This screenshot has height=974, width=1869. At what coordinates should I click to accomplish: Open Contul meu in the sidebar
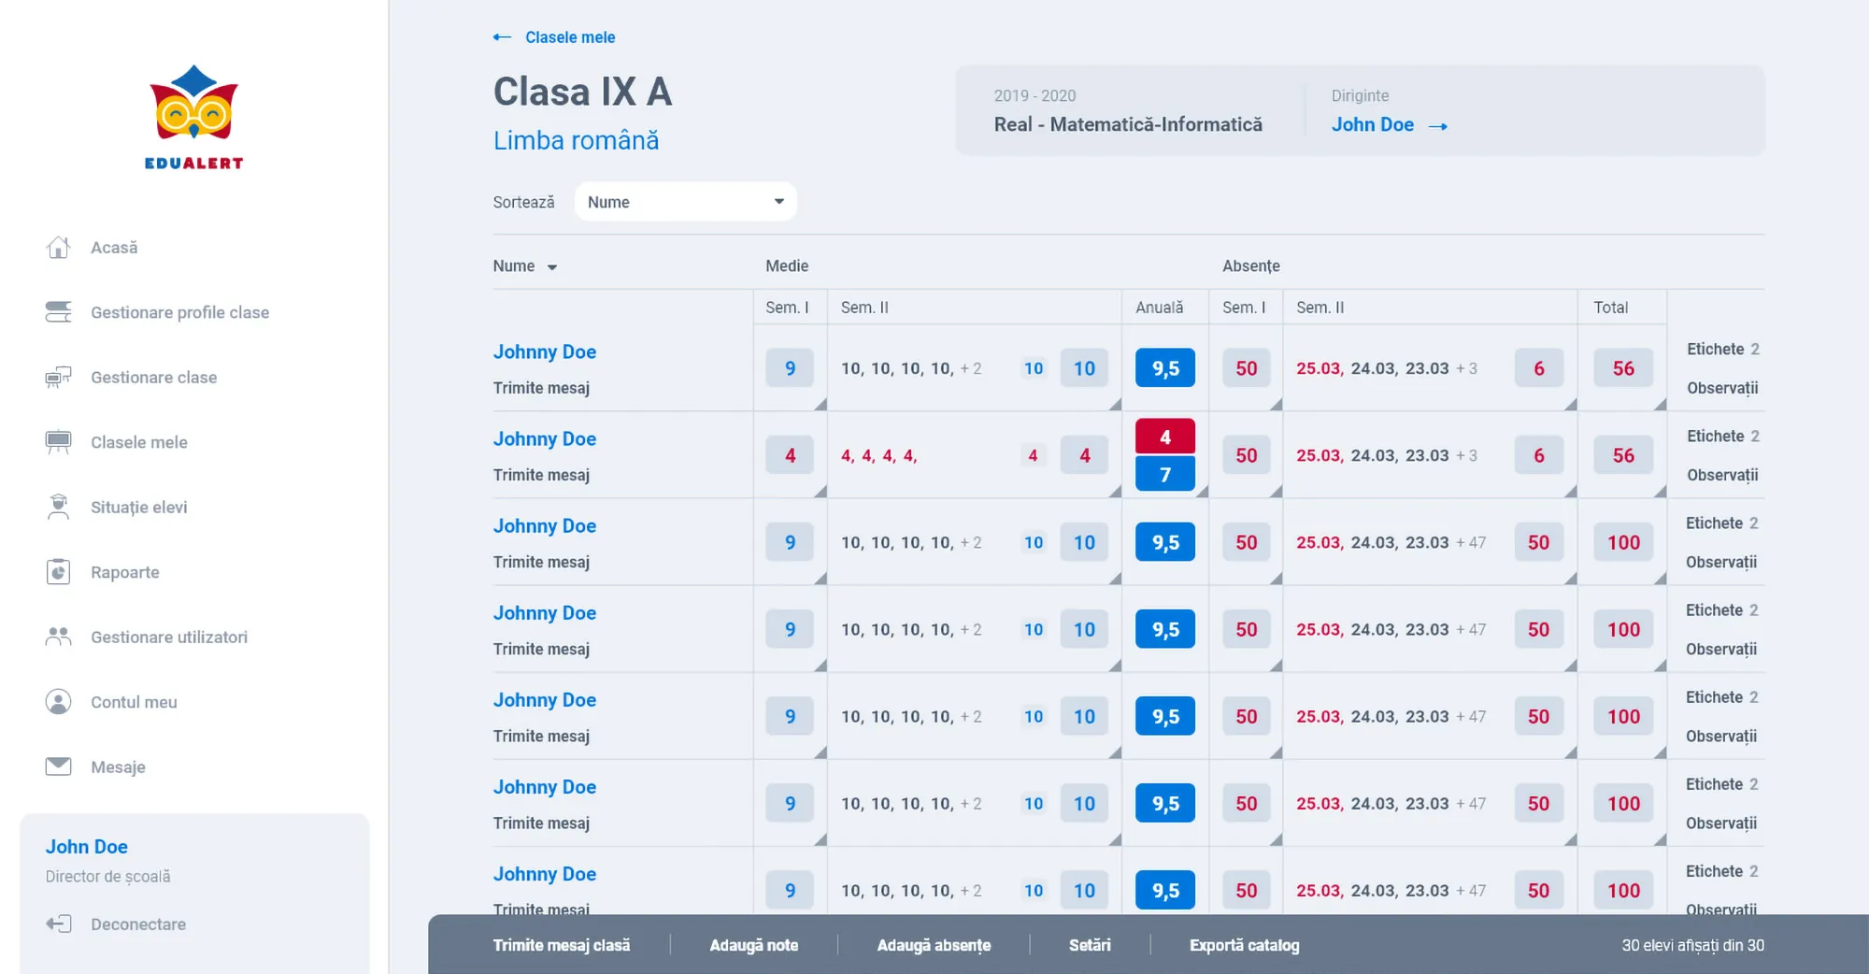point(134,702)
